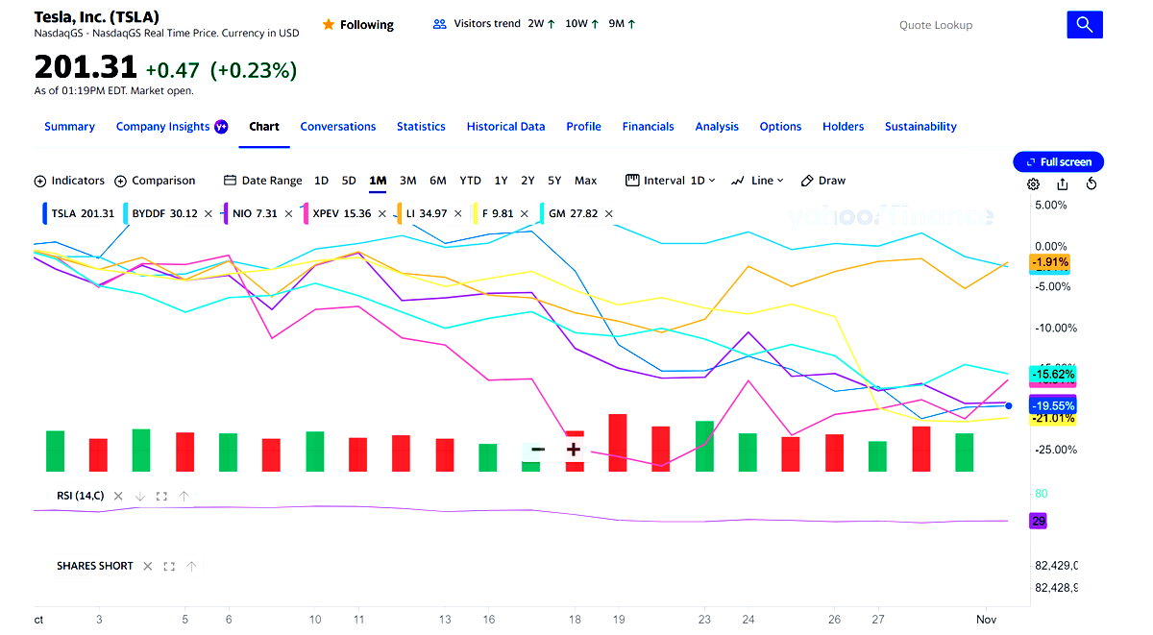
Task: Click the blue search magnifier button
Action: [1084, 25]
